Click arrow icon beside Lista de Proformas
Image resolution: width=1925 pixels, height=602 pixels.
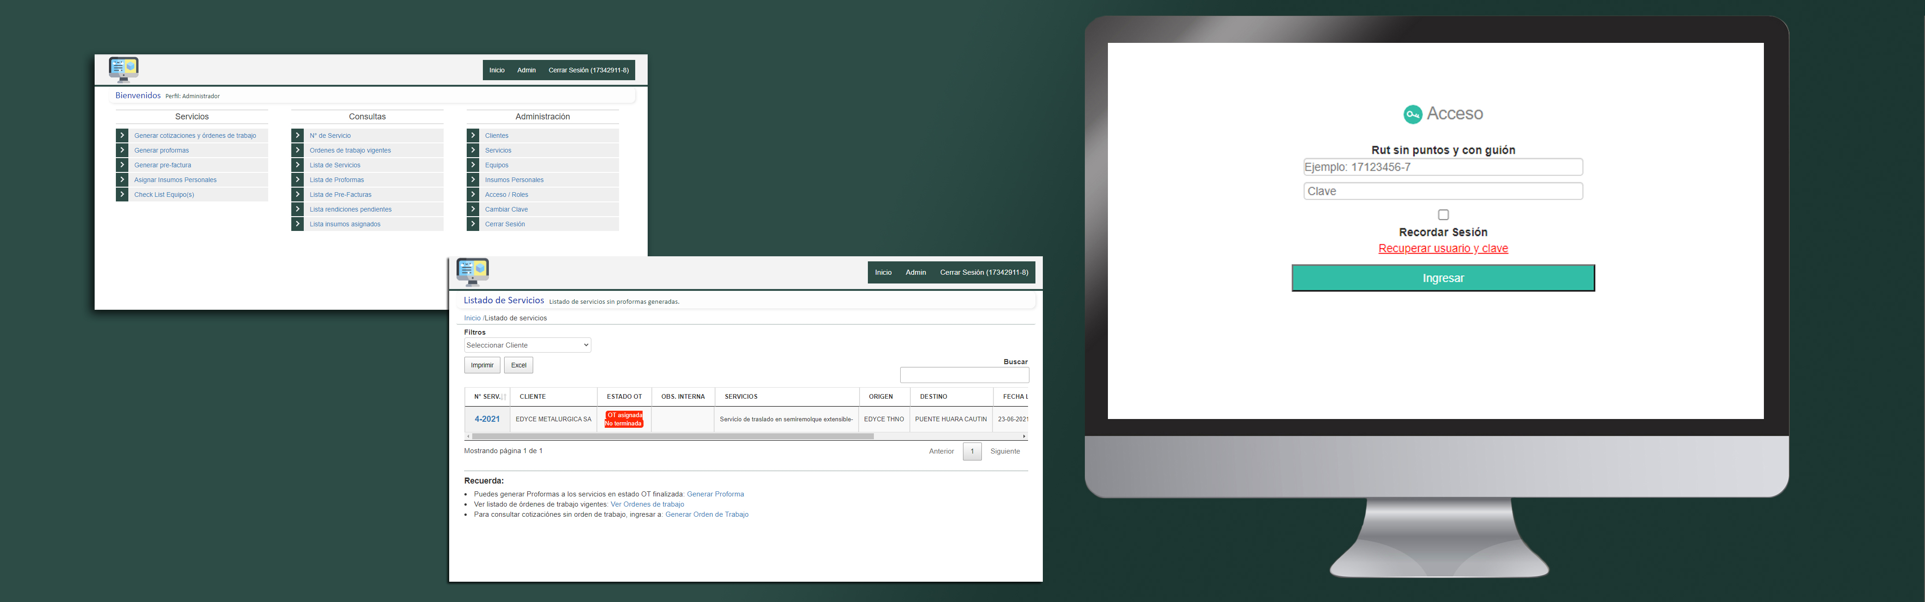pos(297,180)
